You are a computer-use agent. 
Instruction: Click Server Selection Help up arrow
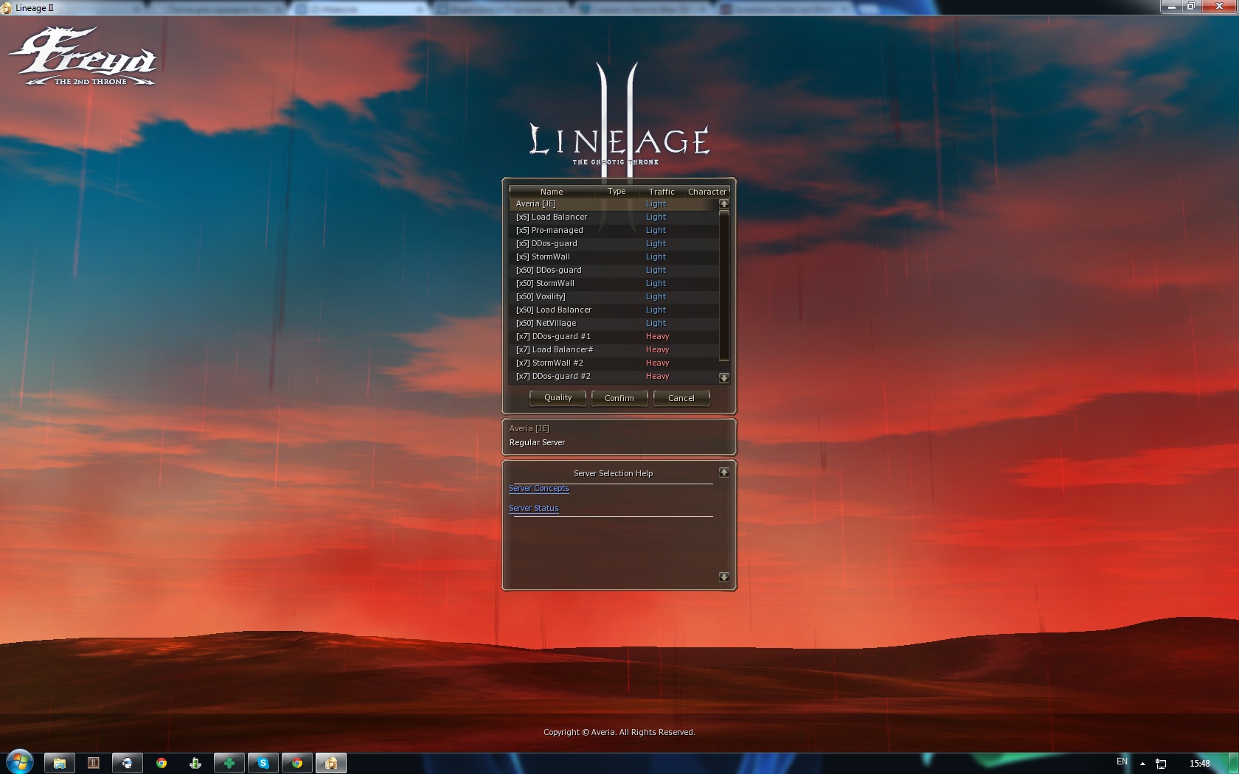(x=724, y=473)
